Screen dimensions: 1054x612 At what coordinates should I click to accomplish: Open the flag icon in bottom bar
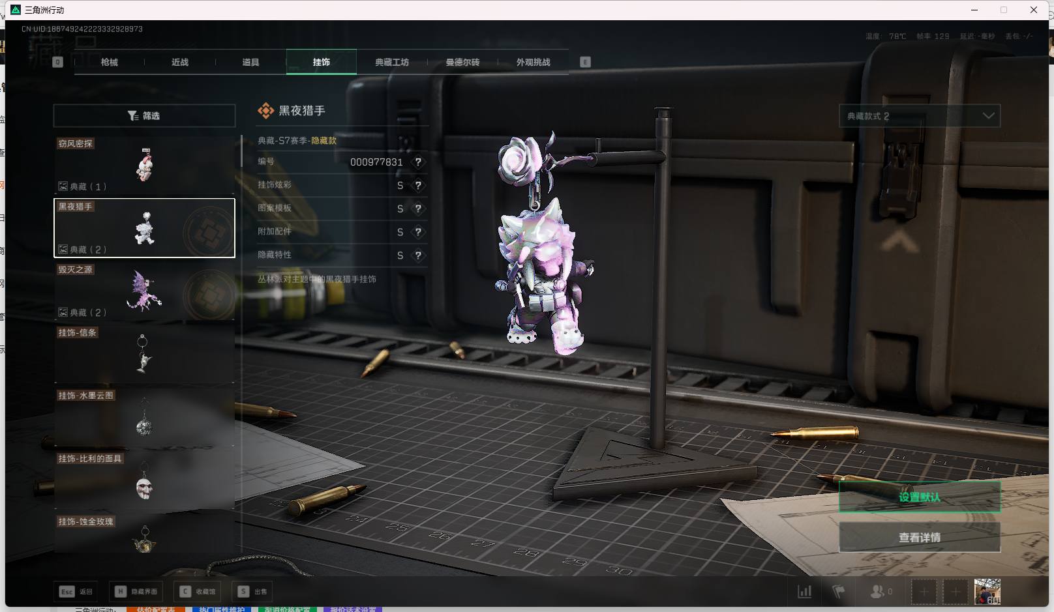click(839, 591)
